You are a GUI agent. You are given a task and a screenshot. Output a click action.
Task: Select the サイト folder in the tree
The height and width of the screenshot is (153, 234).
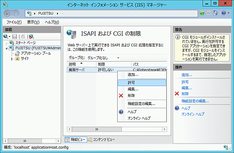click(x=25, y=59)
